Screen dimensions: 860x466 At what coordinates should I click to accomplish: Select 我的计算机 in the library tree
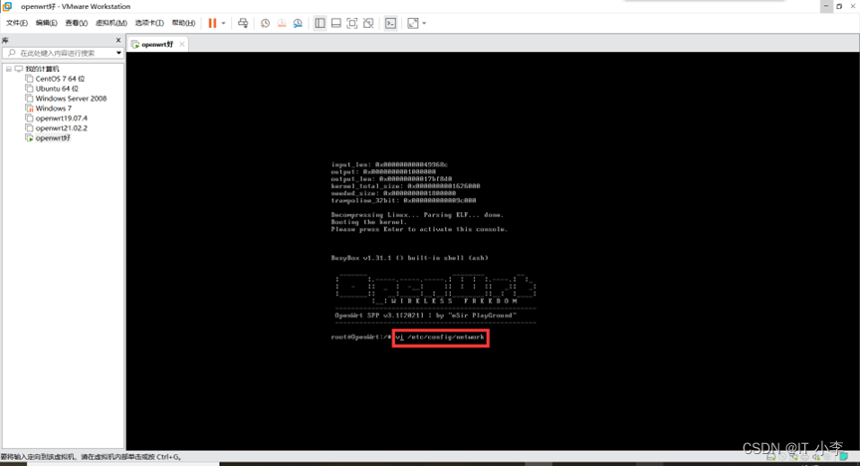coord(42,69)
